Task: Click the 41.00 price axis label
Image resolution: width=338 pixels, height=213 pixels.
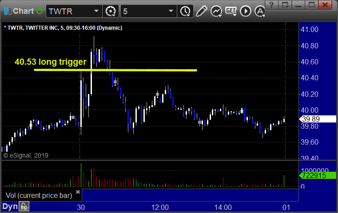Action: coord(310,29)
